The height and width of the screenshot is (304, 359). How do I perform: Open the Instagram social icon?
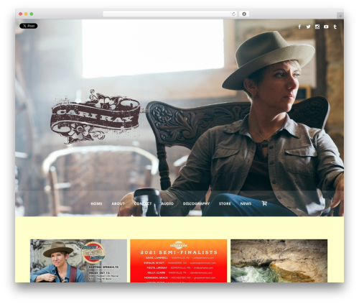(317, 27)
